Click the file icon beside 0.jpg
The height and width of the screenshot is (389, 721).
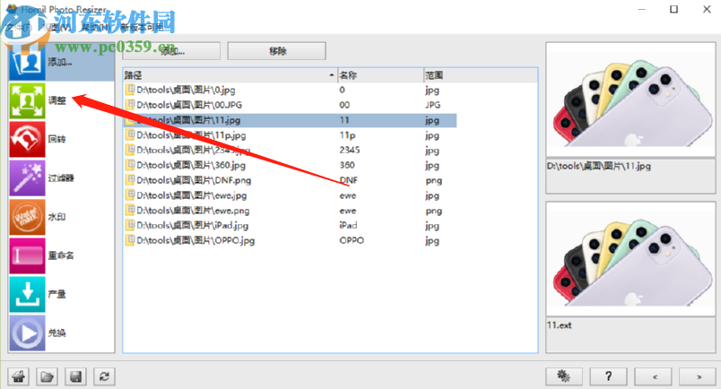click(x=130, y=90)
